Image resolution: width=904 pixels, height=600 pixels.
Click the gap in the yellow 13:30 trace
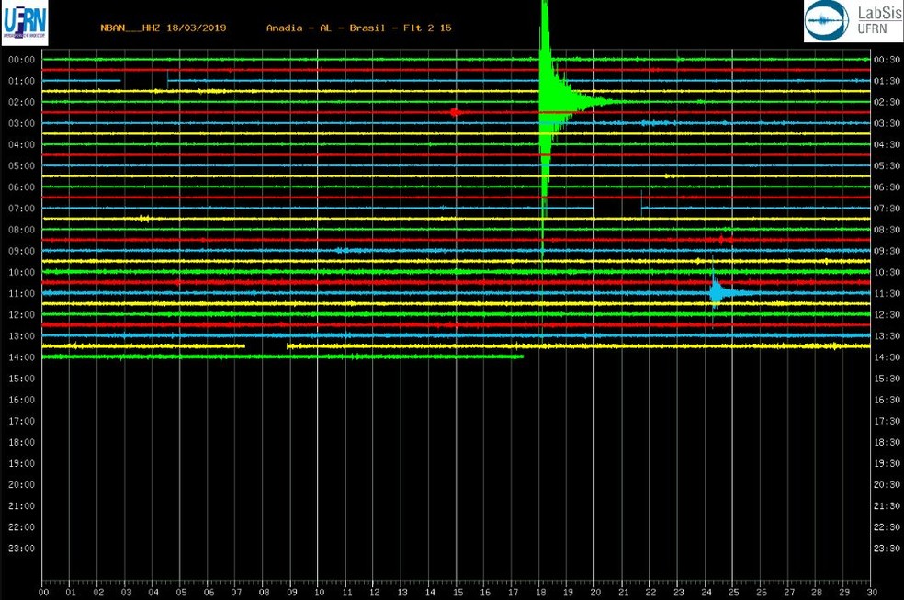266,345
